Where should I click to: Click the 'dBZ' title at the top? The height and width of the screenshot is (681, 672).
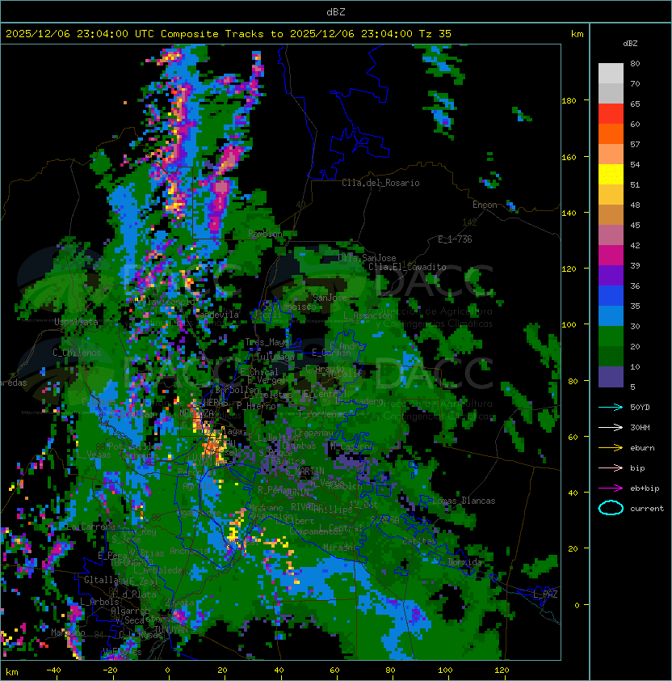click(x=336, y=11)
